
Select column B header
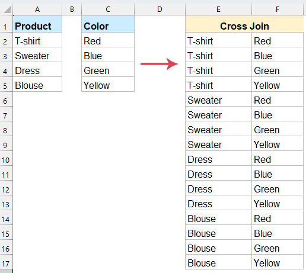coord(72,9)
